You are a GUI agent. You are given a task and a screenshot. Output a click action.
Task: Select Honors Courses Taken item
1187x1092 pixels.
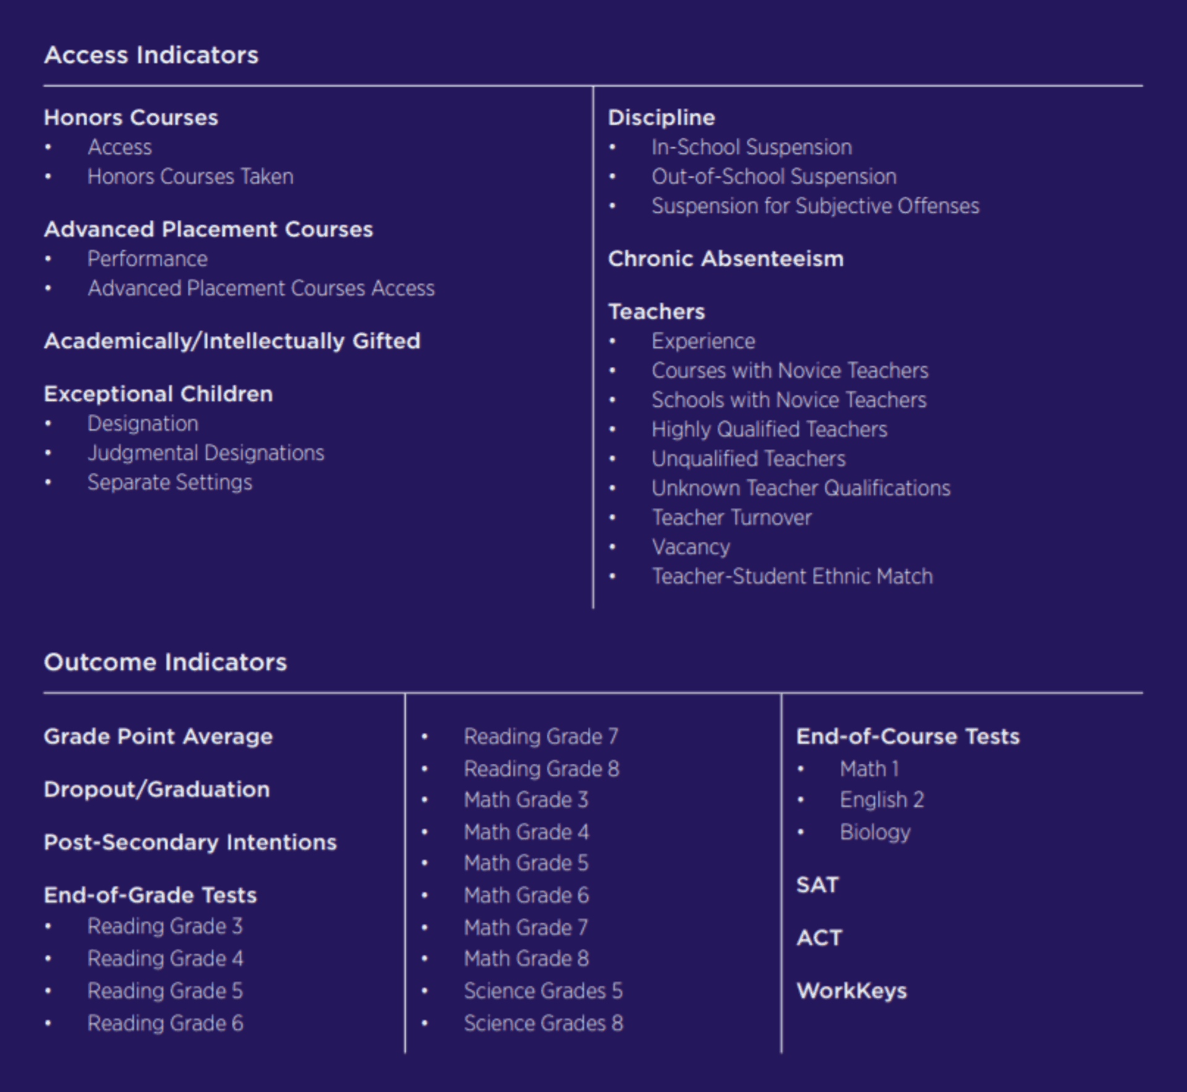click(190, 177)
